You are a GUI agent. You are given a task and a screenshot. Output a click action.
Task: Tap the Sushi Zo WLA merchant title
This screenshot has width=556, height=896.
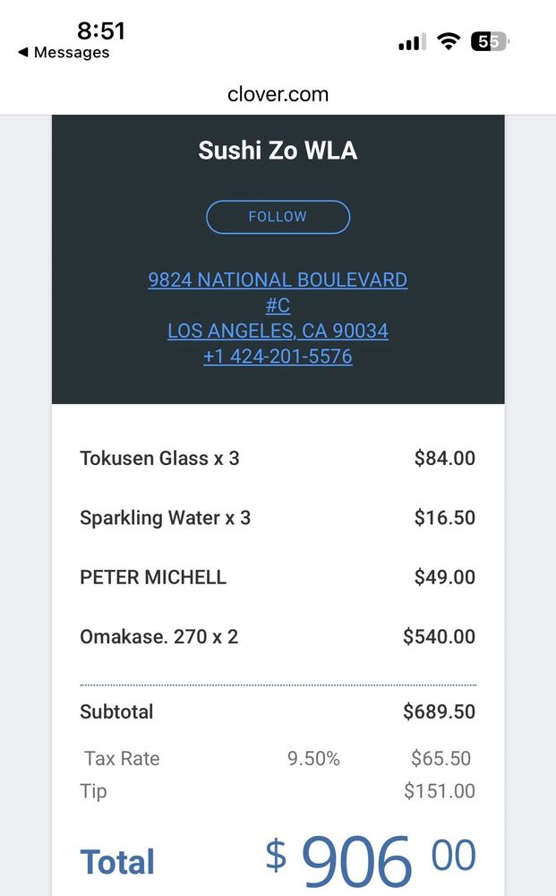278,151
